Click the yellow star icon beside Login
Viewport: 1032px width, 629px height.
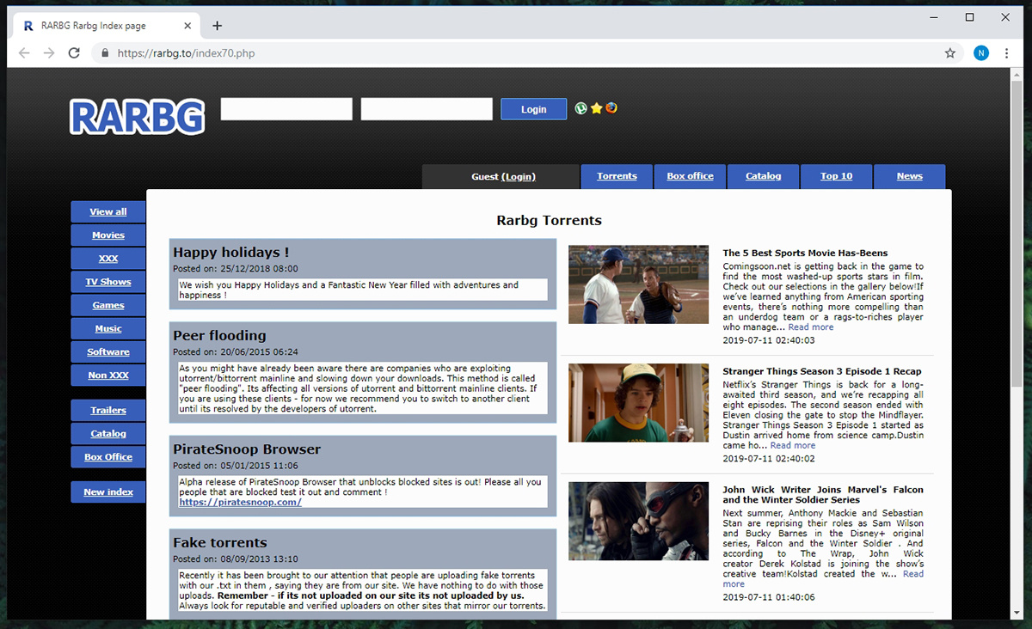point(596,108)
